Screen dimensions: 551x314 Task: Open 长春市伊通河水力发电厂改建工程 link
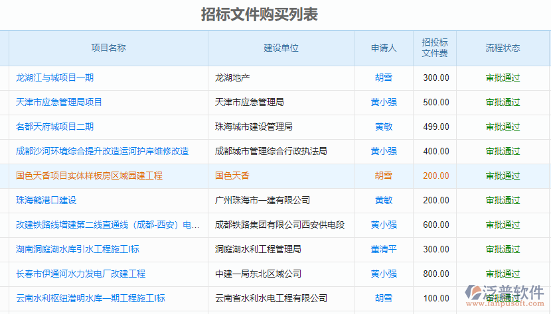click(x=80, y=274)
